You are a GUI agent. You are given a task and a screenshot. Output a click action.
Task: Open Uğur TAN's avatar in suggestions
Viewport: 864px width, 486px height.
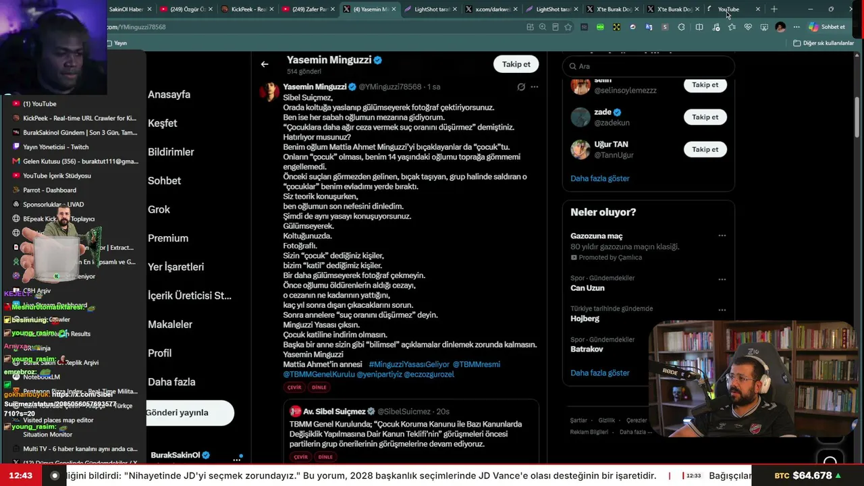point(580,149)
